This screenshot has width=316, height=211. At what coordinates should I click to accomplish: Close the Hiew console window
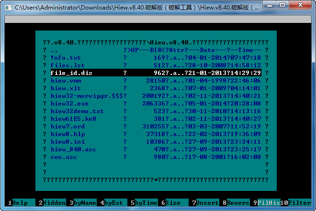tap(300, 5)
